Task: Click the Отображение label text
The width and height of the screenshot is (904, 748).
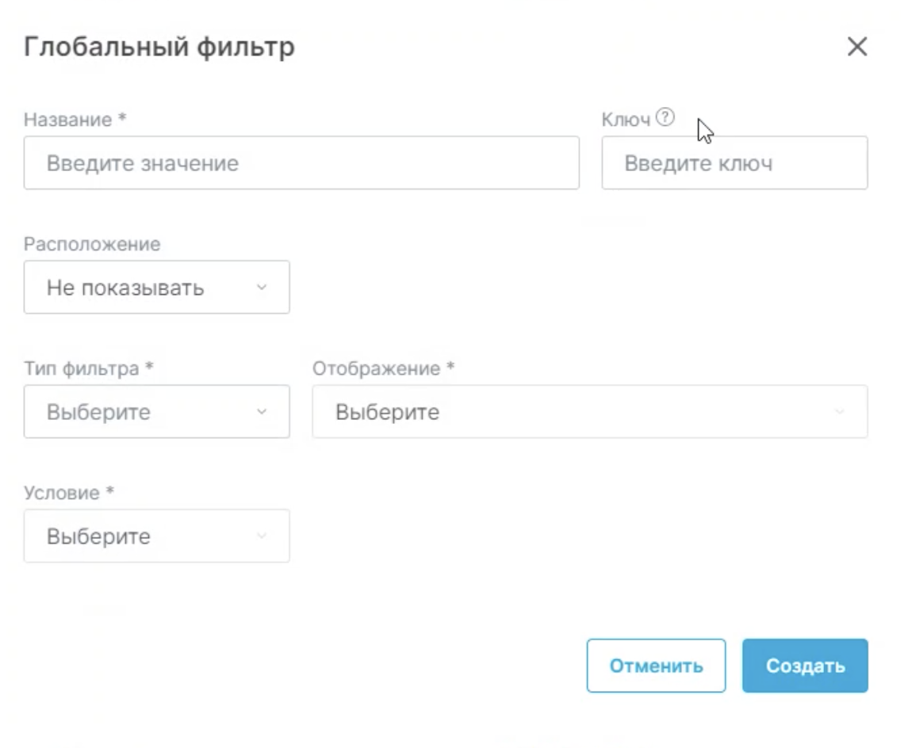Action: 376,368
